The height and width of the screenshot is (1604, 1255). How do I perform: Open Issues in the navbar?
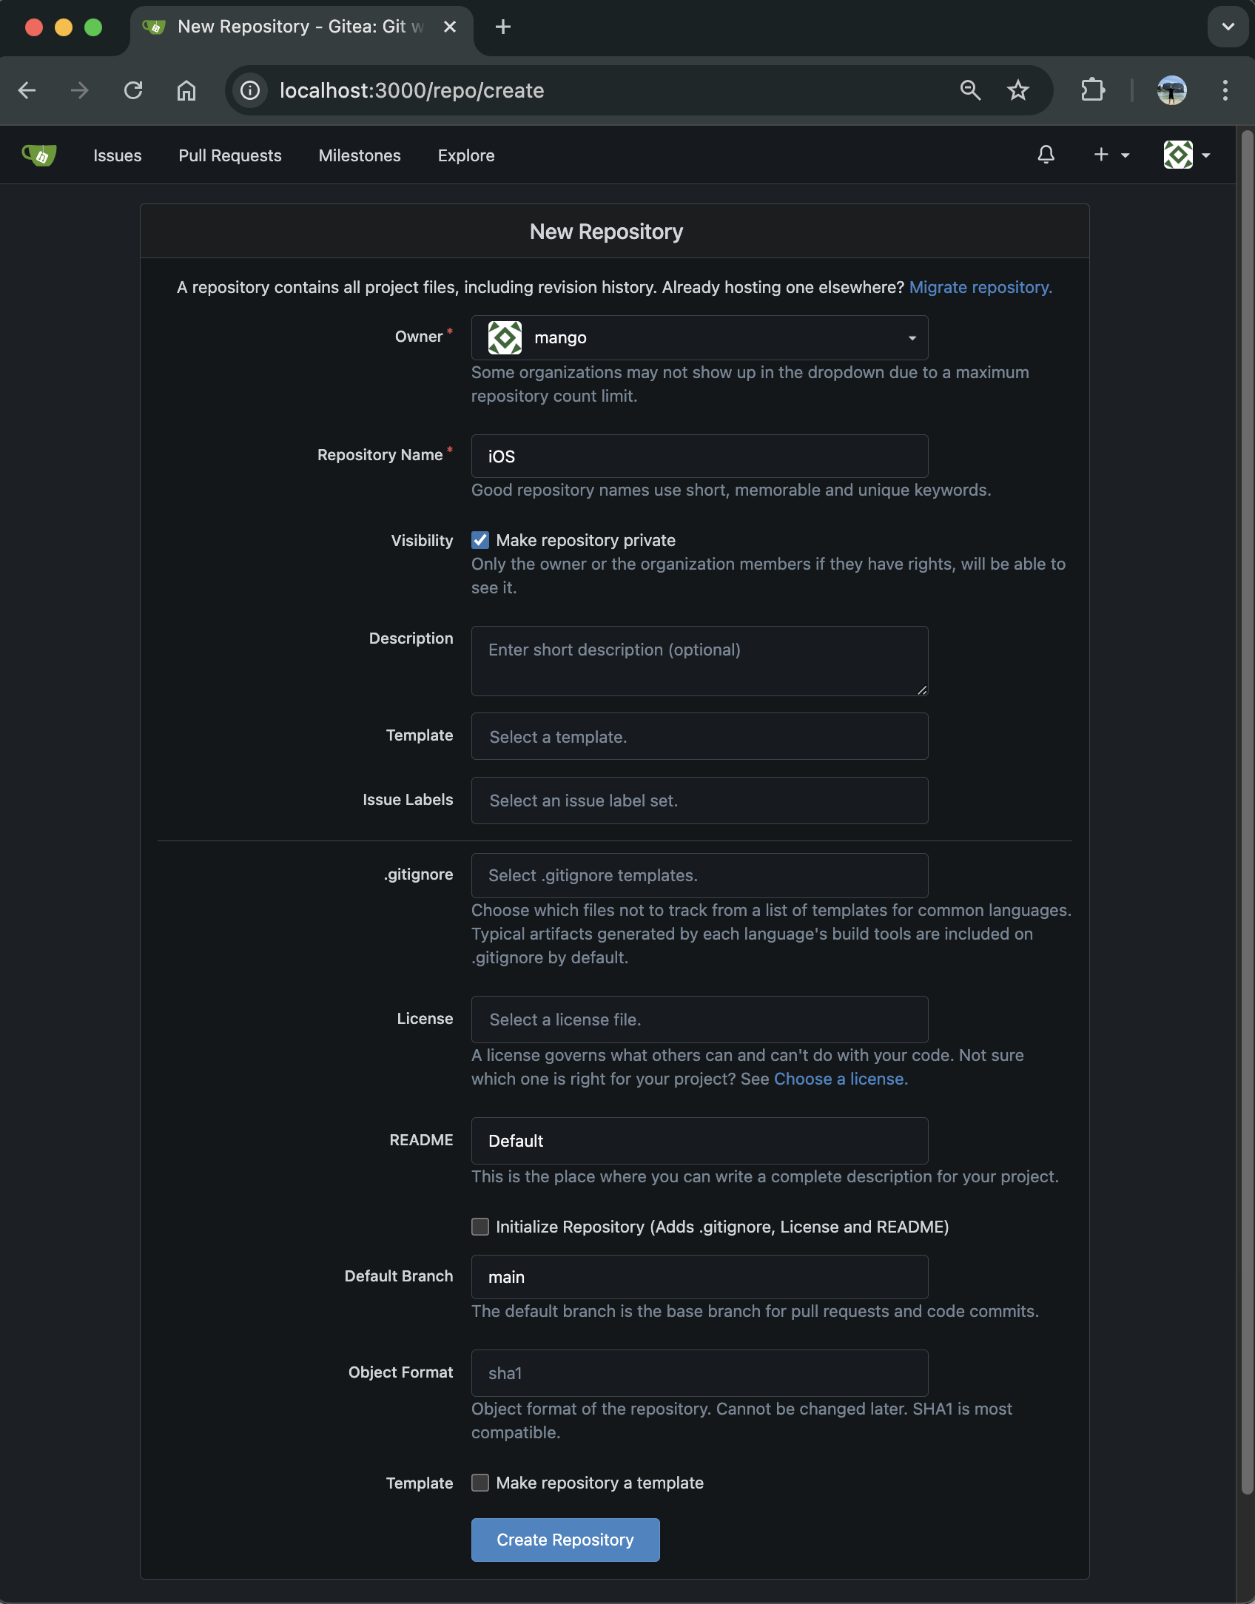coord(118,155)
